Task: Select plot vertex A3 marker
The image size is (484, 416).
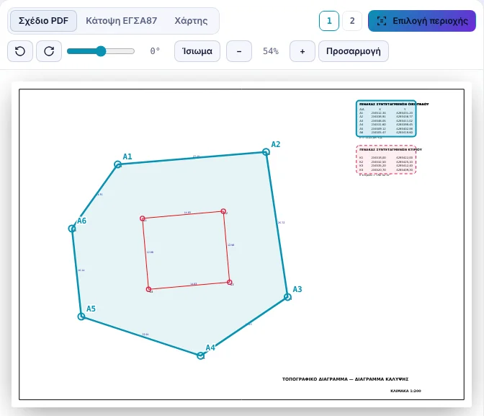Action: click(287, 297)
